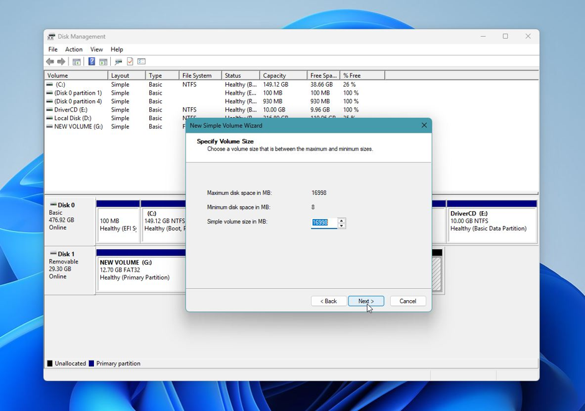585x411 pixels.
Task: Sort by the File System column header
Action: coord(200,75)
